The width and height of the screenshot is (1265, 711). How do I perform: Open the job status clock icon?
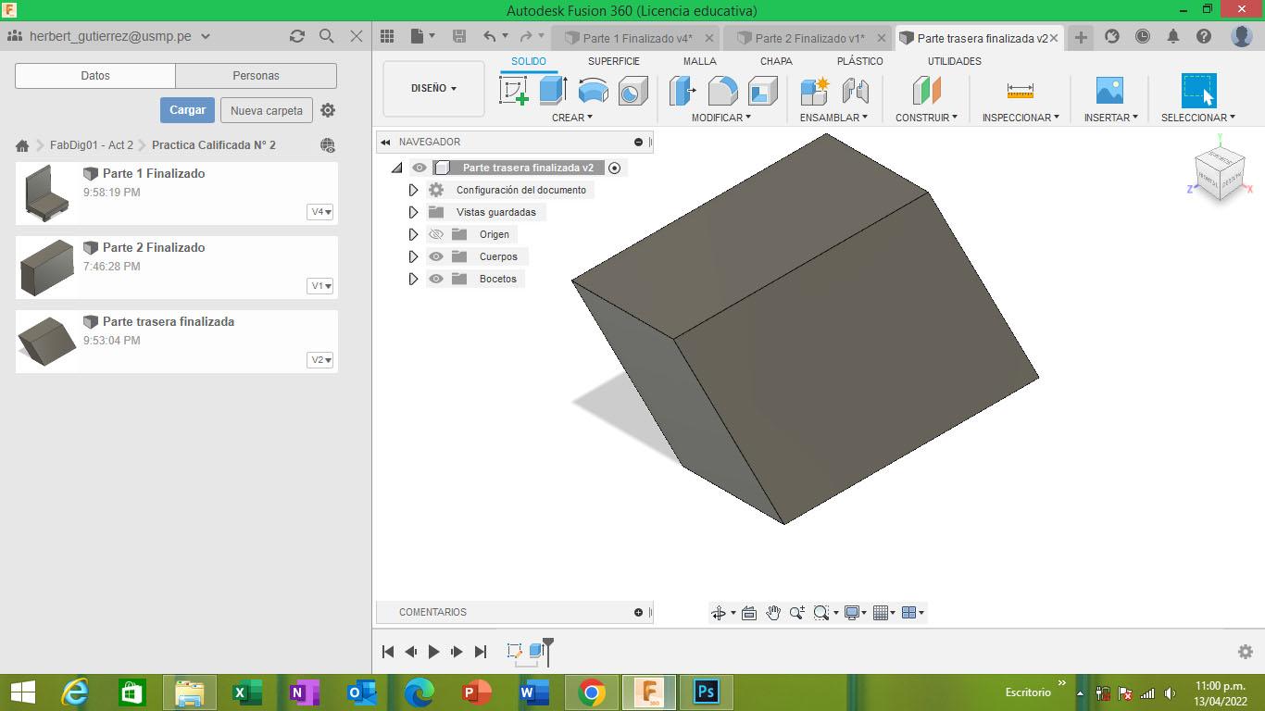[1143, 36]
